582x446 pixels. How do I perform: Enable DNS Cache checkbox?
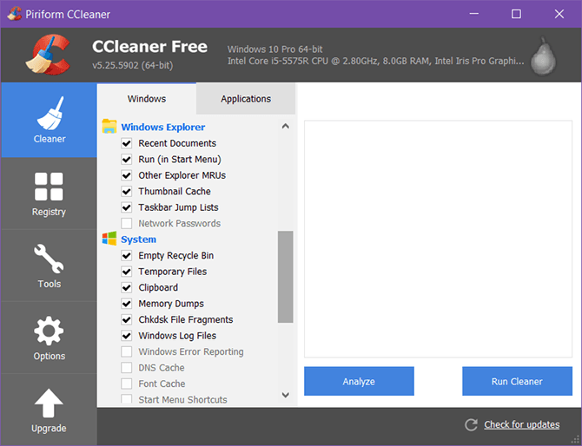[127, 367]
